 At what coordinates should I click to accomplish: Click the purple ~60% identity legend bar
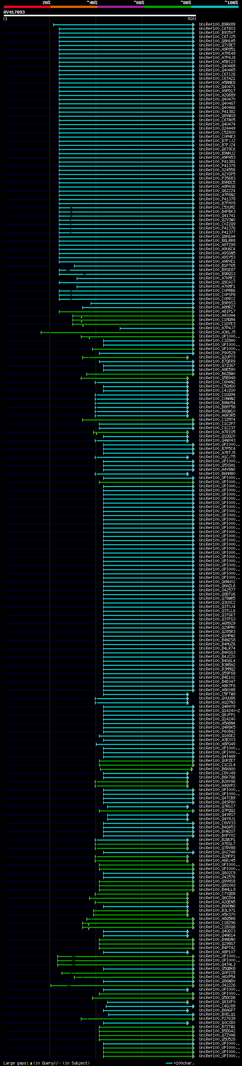click(x=121, y=7)
